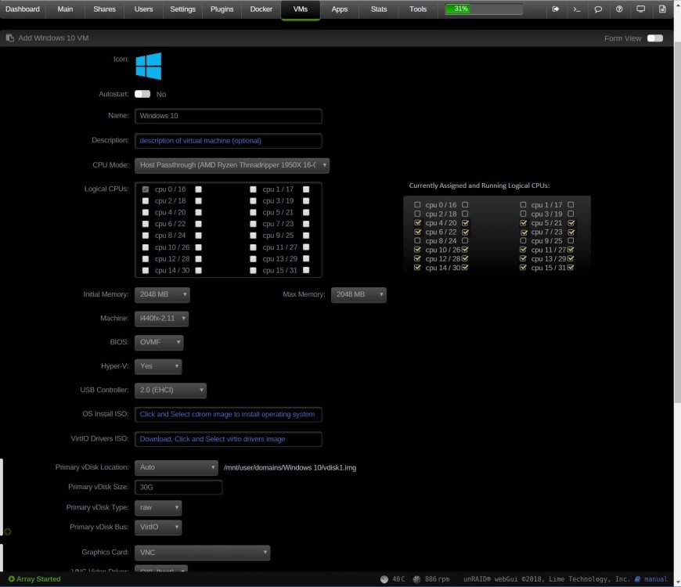The image size is (681, 587).
Task: Click the Array Started status icon
Action: point(11,578)
